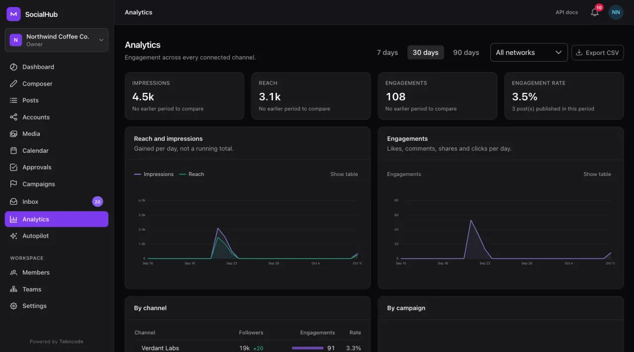Click the Composer pencil icon

point(13,84)
